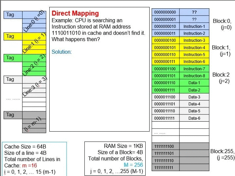
Task: Click address cell 1111111100
Action: [165, 146]
